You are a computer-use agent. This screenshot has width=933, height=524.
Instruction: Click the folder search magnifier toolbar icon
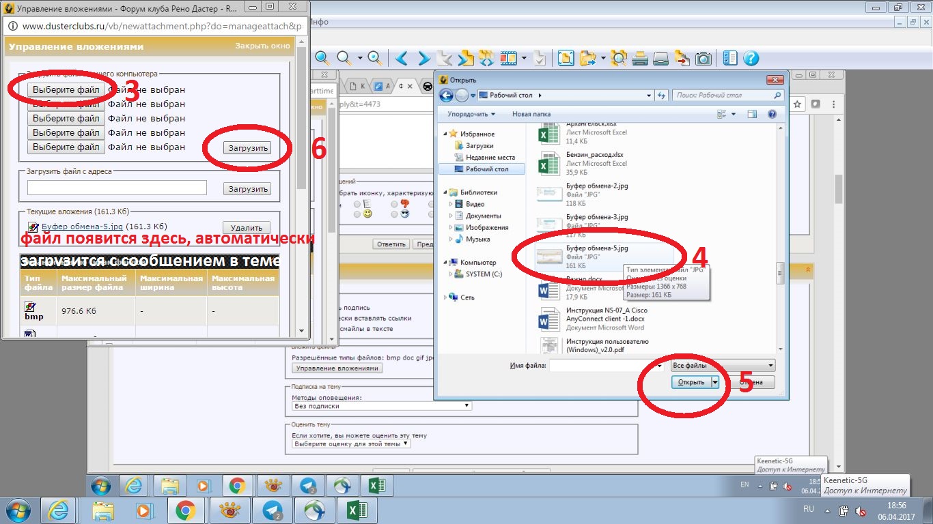coord(619,58)
